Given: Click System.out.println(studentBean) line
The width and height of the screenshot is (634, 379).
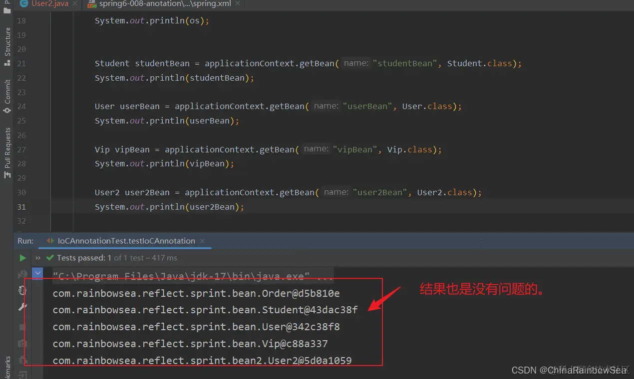Looking at the screenshot, I should (174, 78).
